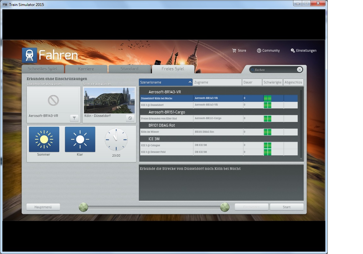
Task: Click the left green slider knob
Action: pos(83,207)
